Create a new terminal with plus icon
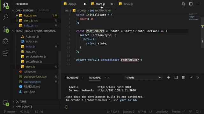The width and height of the screenshot is (204, 114). click(169, 78)
